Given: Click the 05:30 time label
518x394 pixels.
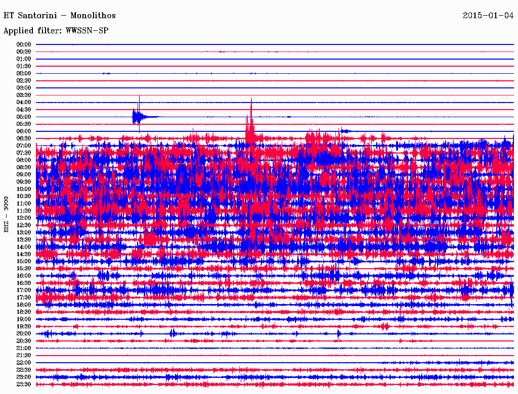Looking at the screenshot, I should point(23,124).
